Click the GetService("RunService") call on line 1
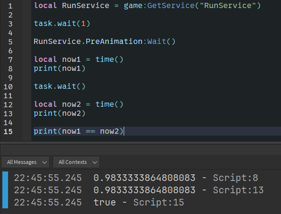281x214 pixels. pyautogui.click(x=204, y=6)
